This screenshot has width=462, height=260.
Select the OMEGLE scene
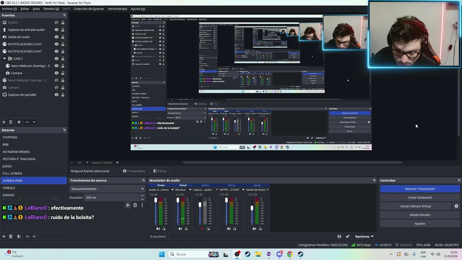33,188
